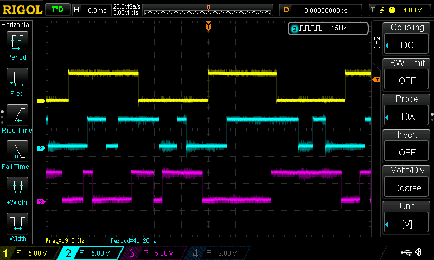This screenshot has width=434, height=260.
Task: Click channel 1 ground level marker
Action: point(41,101)
